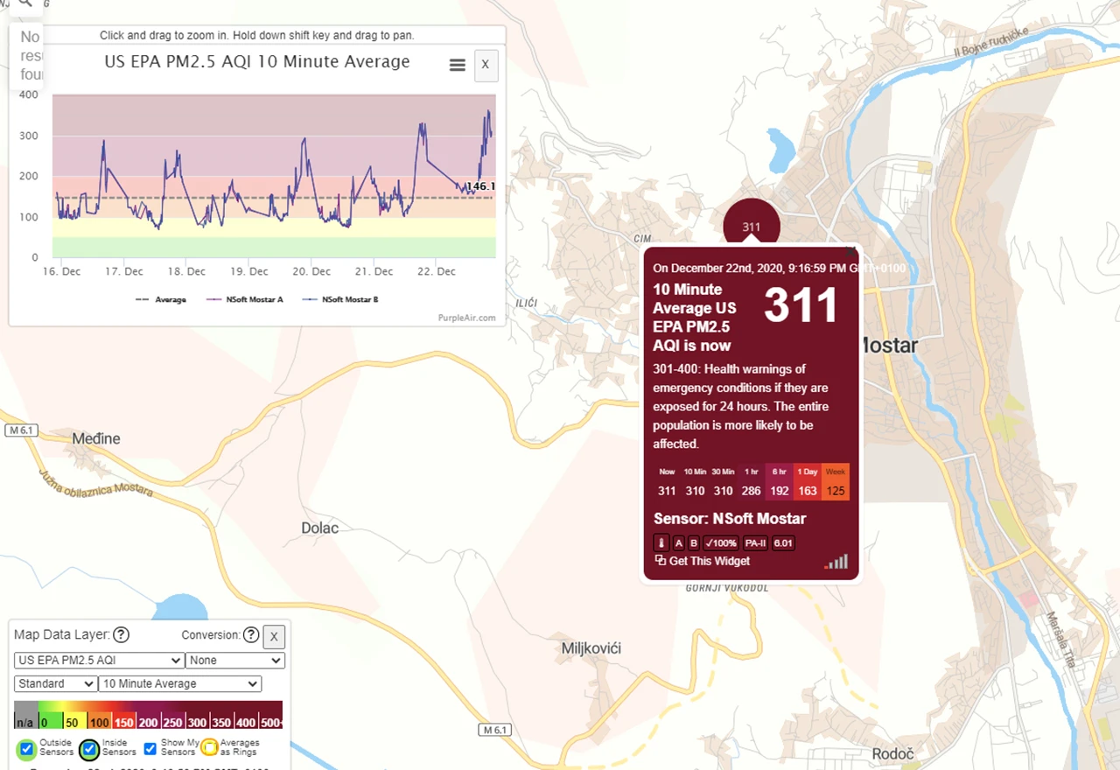Enable Averages as Rings checkbox
1120x770 pixels.
(209, 748)
